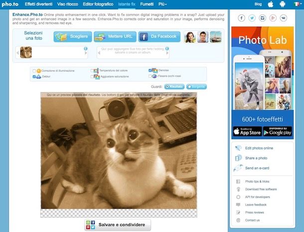Open the Effetti divertenti menu
Screen dimensions: 304x232
click(38, 4)
